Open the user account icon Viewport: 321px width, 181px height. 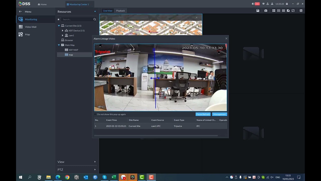272,4
